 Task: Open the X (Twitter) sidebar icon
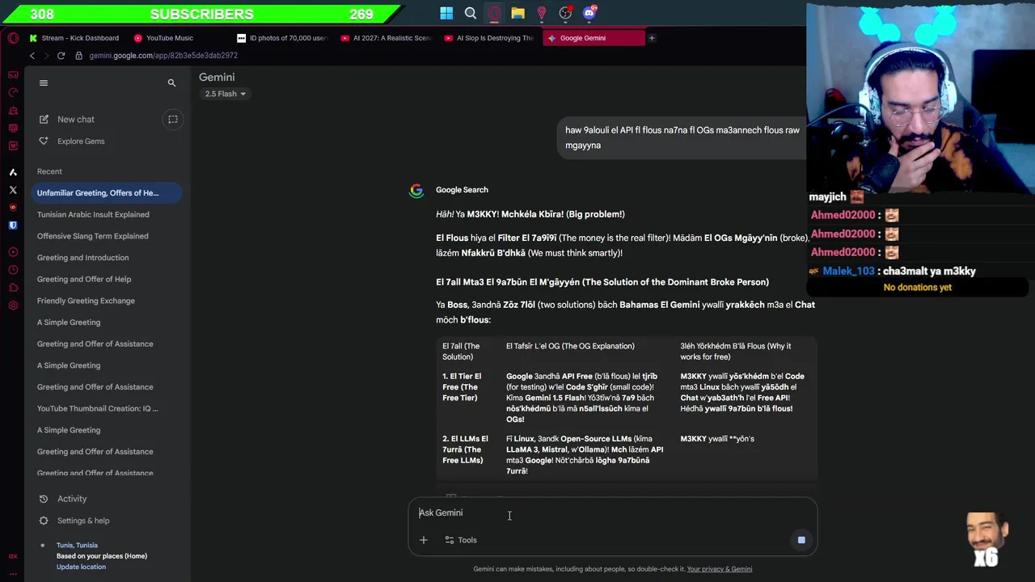point(13,190)
